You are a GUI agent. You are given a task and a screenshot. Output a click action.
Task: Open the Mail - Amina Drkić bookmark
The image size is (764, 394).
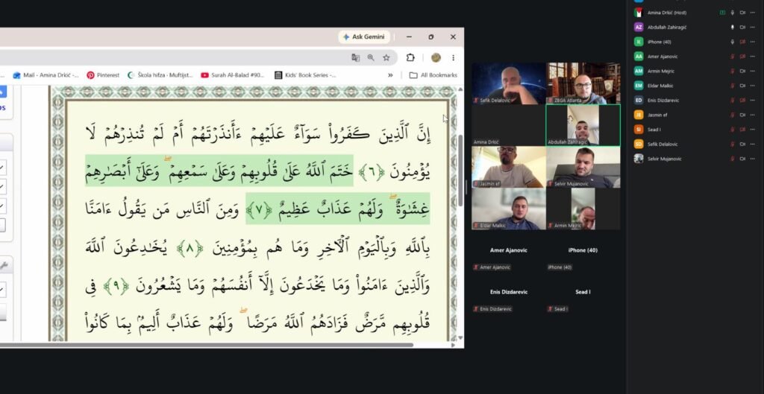coord(46,75)
